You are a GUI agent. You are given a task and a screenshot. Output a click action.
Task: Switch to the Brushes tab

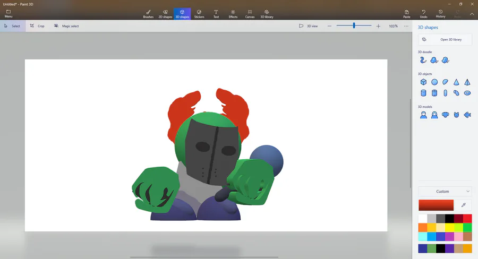click(x=148, y=14)
